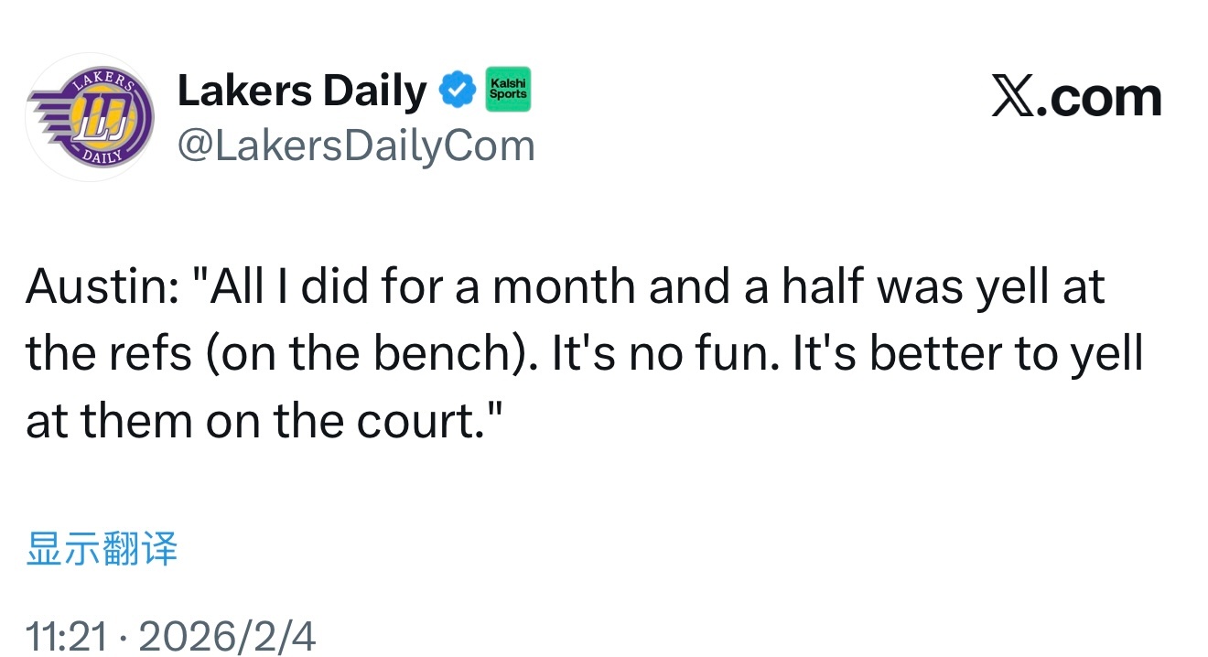This screenshot has width=1208, height=657.
Task: Click the blue verified checkmark badge
Action: coord(458,90)
